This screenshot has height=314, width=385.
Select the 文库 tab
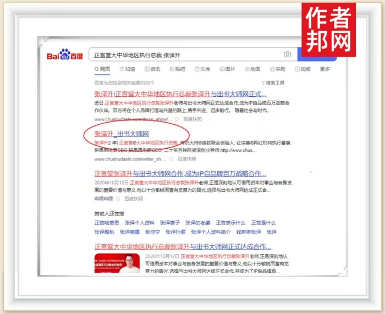click(x=202, y=69)
